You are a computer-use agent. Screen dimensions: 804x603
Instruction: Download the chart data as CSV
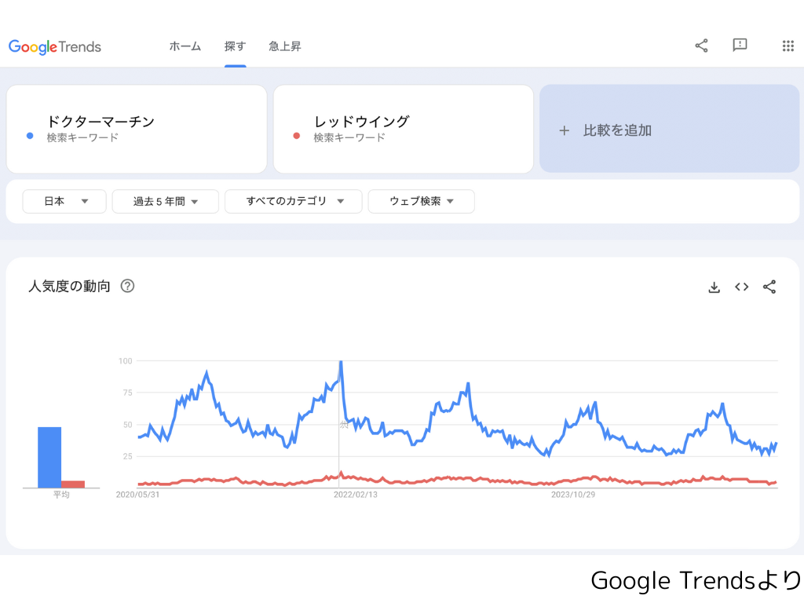[x=714, y=287]
